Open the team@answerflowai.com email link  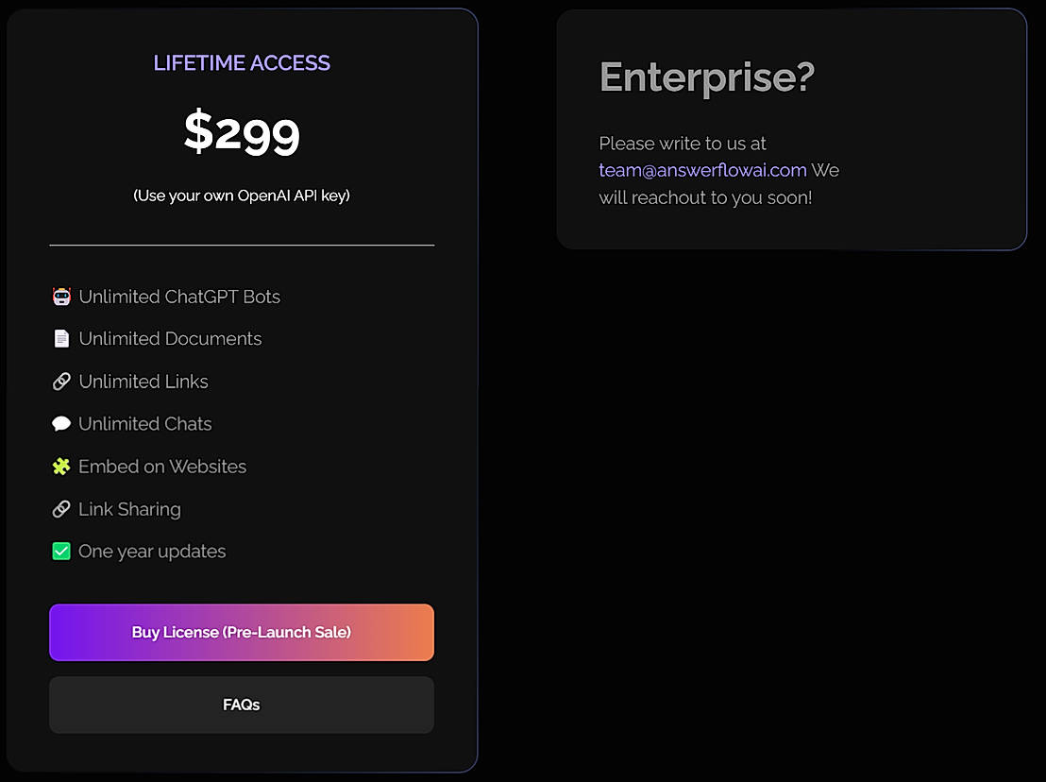(x=702, y=171)
